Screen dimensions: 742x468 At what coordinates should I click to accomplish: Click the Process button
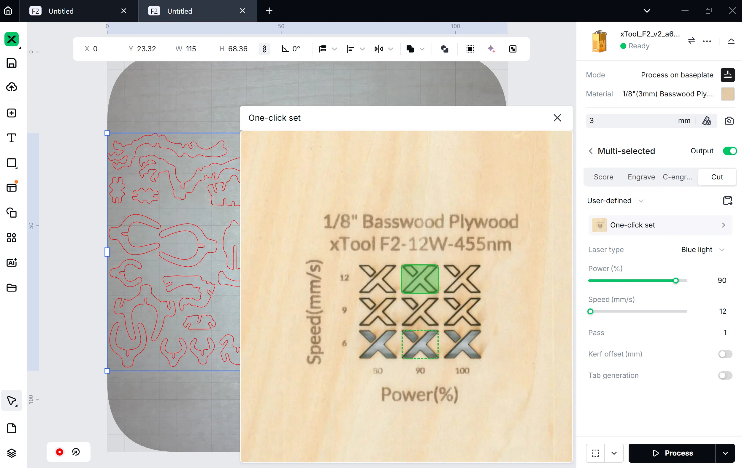tap(672, 453)
